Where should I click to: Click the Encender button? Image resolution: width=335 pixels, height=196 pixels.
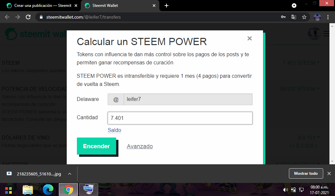tap(97, 146)
